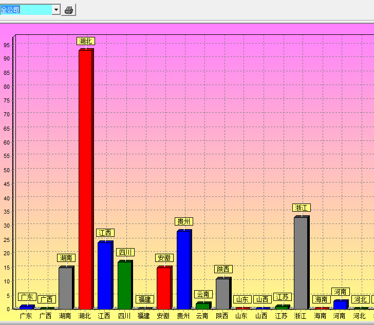Click the small blue 河南 bar

(340, 304)
